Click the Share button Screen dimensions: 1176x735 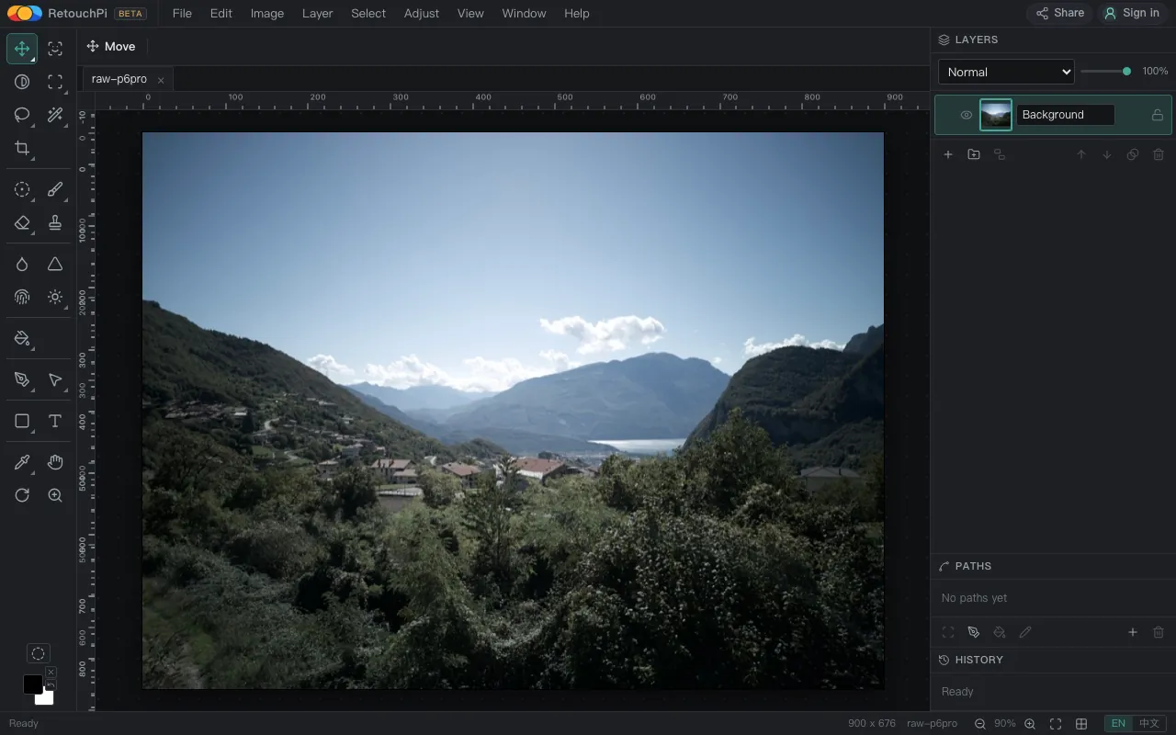(x=1060, y=13)
